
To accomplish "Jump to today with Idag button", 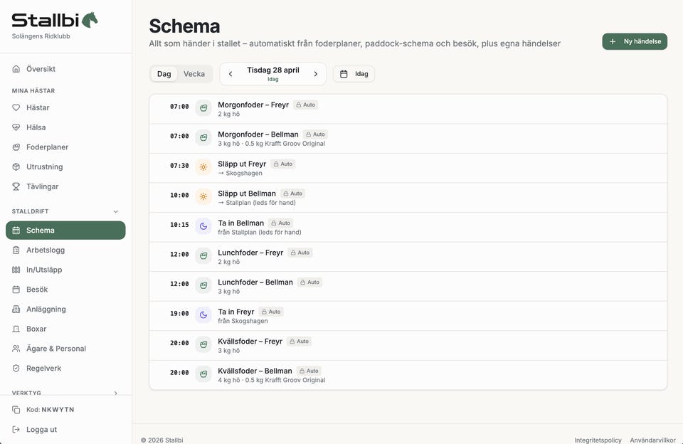I will point(354,74).
